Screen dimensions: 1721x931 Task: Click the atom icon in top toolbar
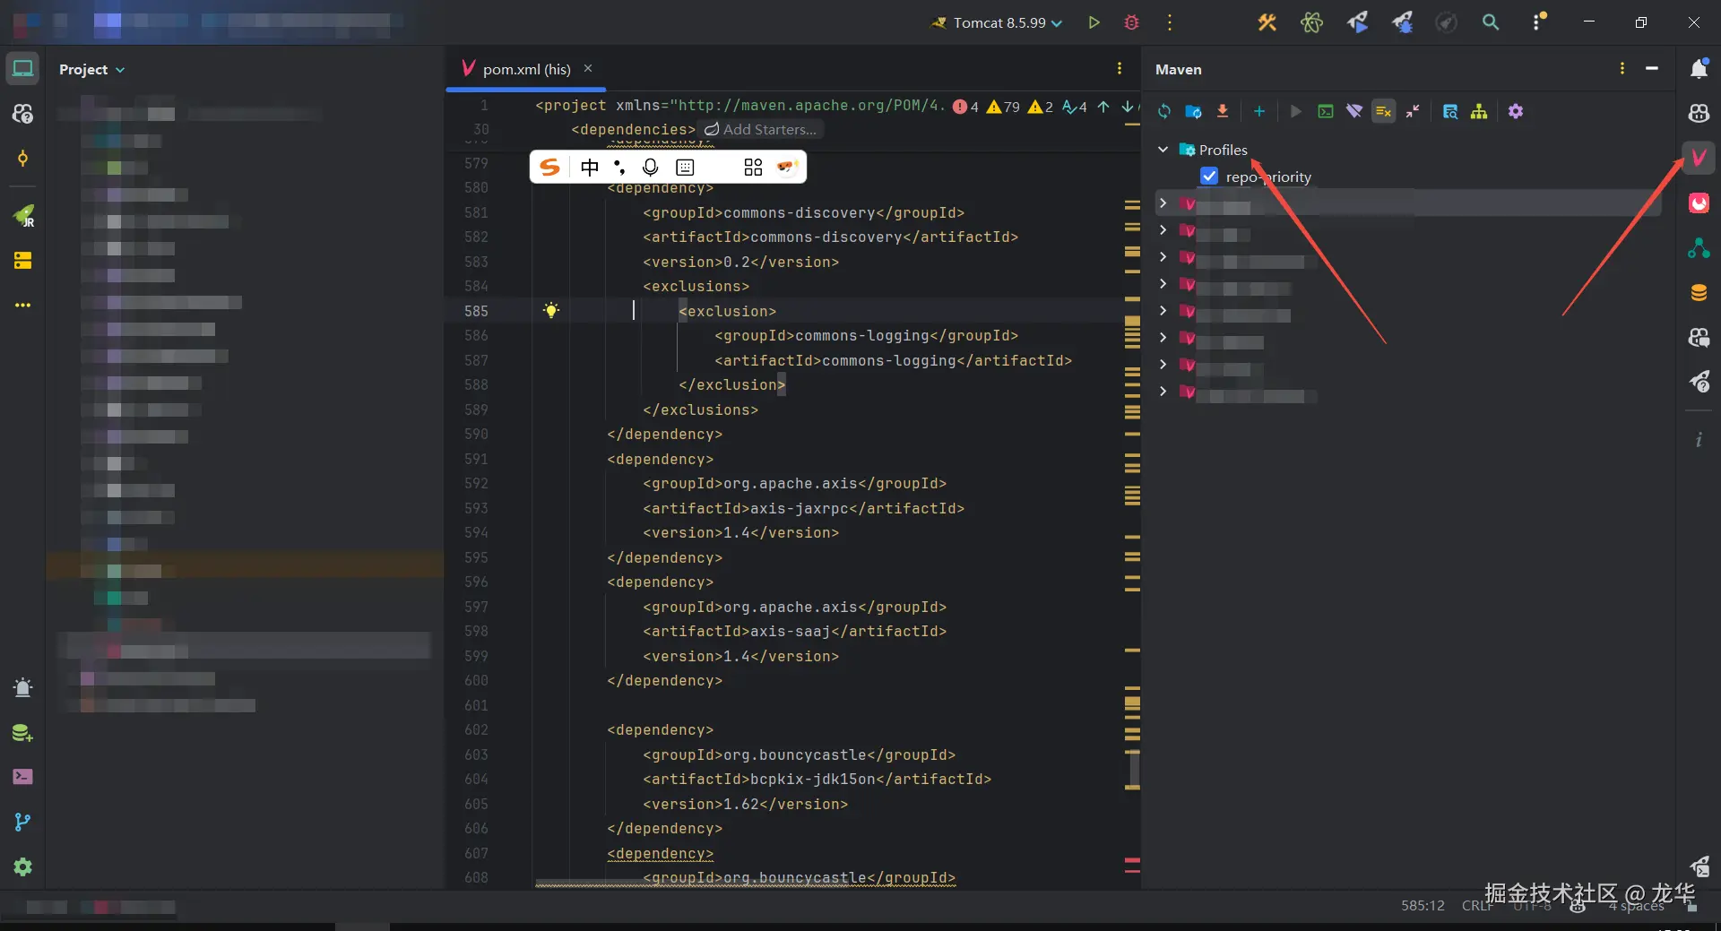pyautogui.click(x=1311, y=22)
